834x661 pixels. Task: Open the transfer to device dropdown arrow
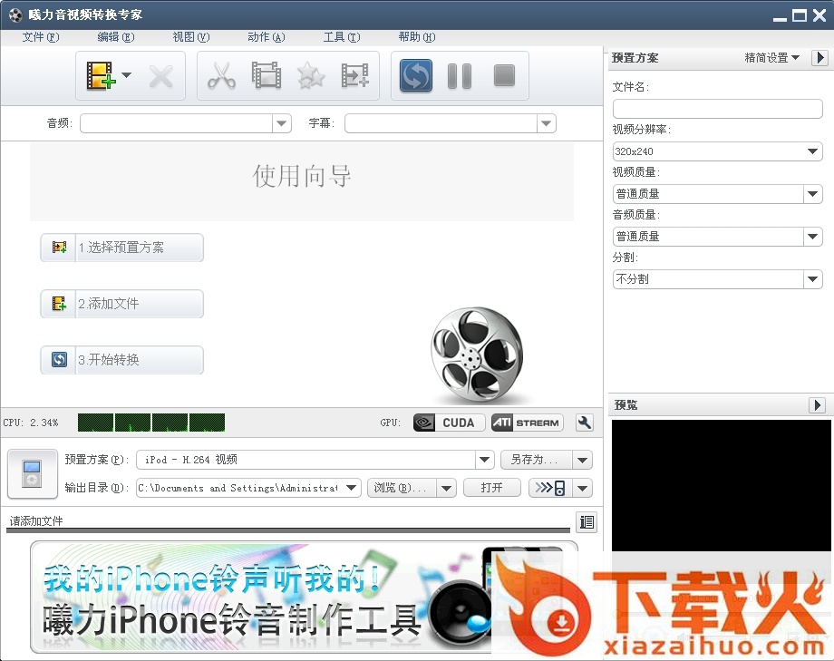click(x=582, y=488)
